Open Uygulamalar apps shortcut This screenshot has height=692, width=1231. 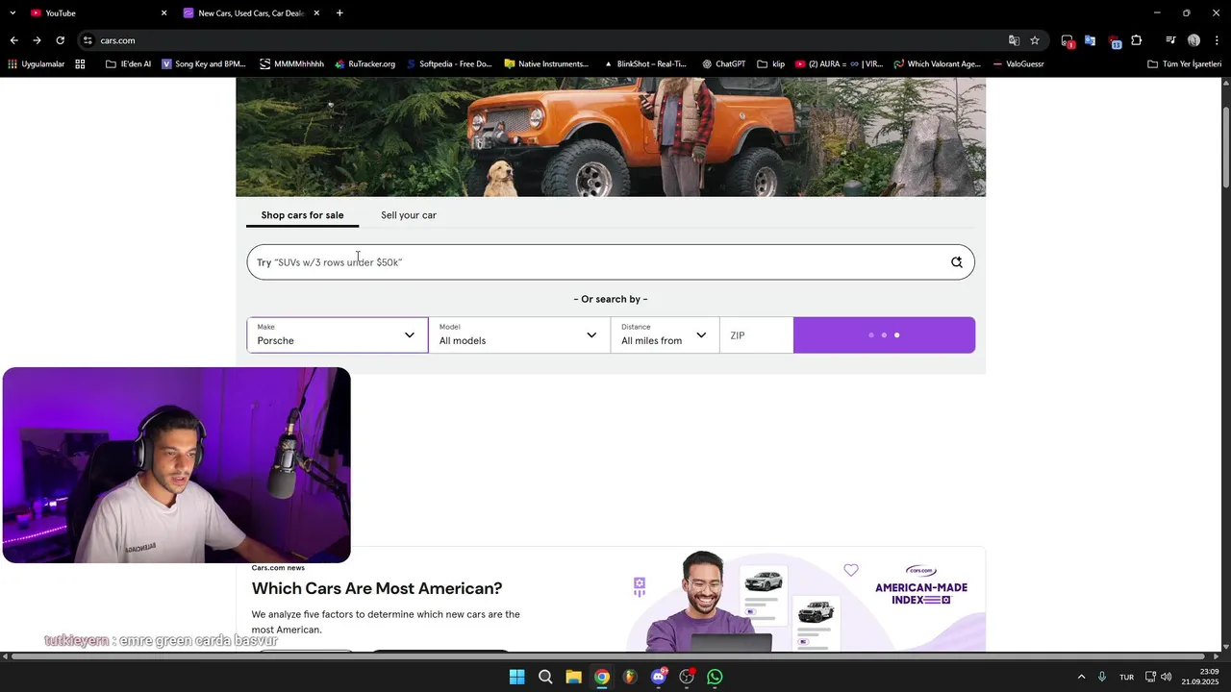click(36, 64)
